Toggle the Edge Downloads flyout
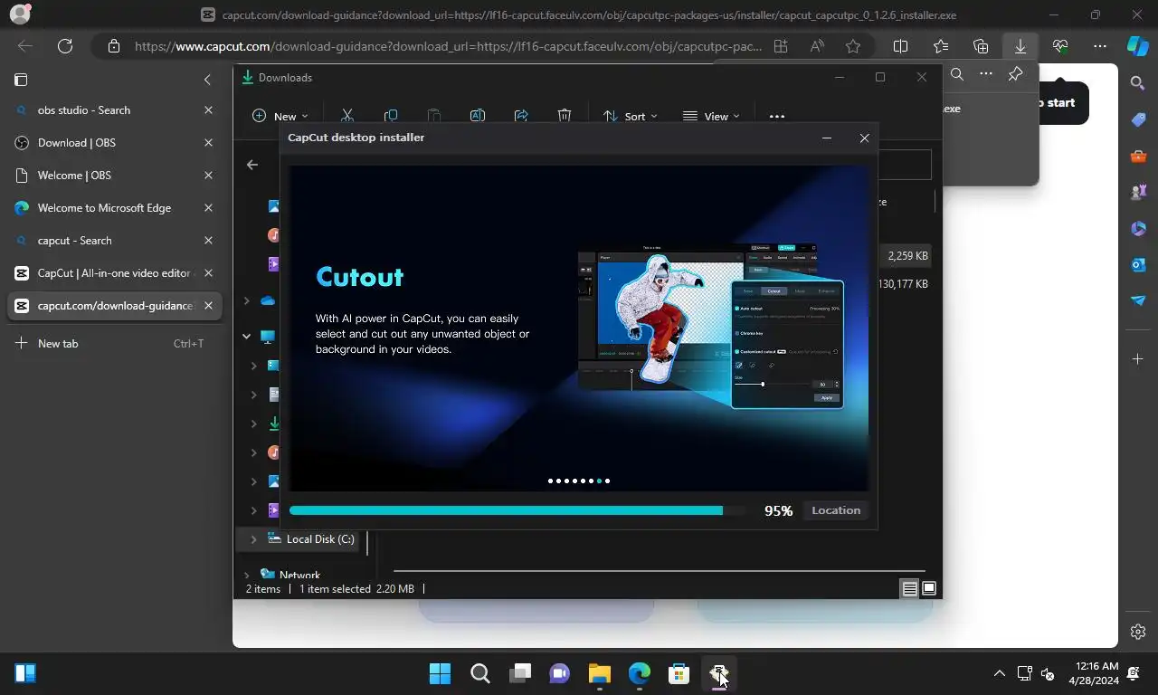 click(x=1020, y=46)
